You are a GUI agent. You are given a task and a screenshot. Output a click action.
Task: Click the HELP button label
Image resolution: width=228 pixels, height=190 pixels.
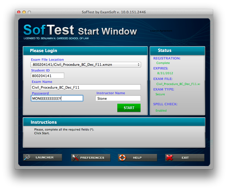click(137, 158)
